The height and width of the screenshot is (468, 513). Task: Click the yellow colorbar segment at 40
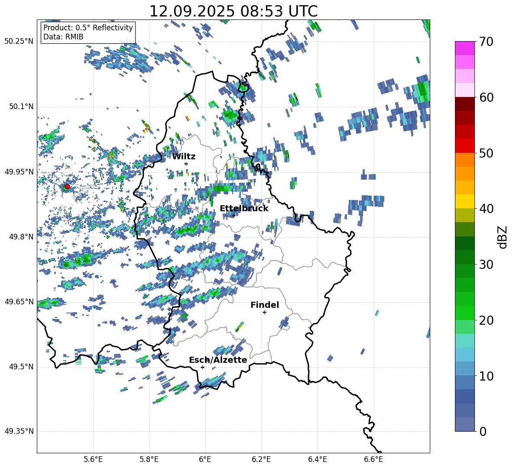pos(464,201)
